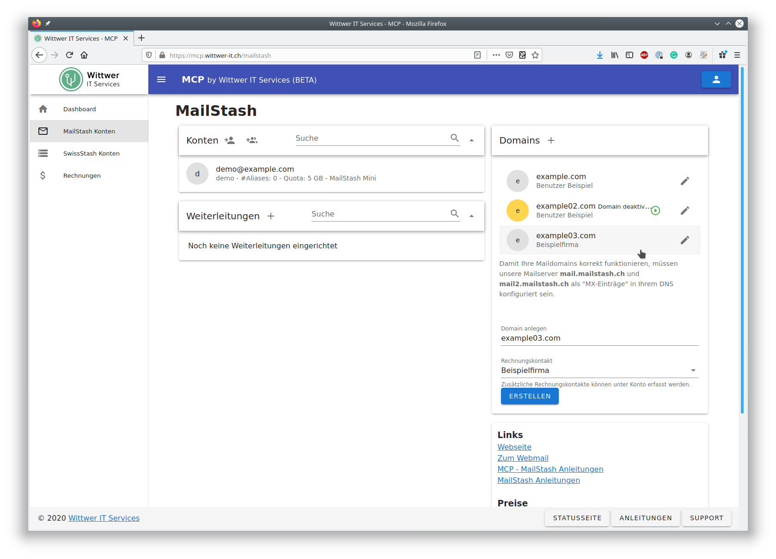Viewport: 776px width, 559px height.
Task: Go to Dashboard in sidebar
Action: 89,109
